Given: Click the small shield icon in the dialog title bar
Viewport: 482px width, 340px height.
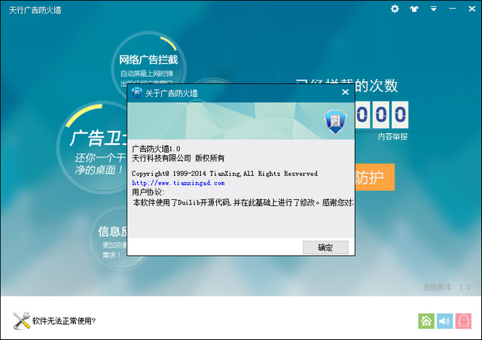Looking at the screenshot, I should coord(136,93).
